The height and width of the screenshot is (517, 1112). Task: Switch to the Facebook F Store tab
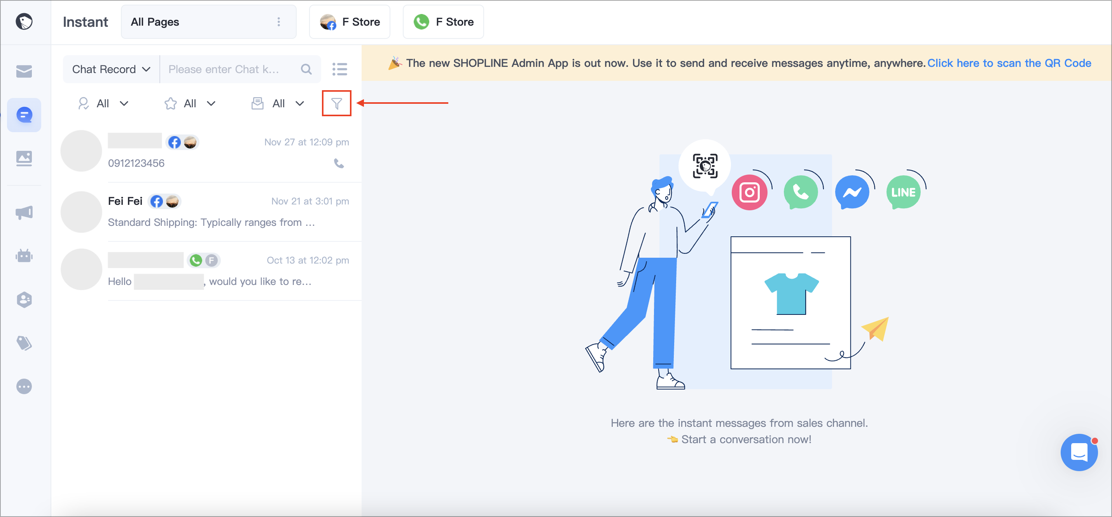pyautogui.click(x=350, y=22)
